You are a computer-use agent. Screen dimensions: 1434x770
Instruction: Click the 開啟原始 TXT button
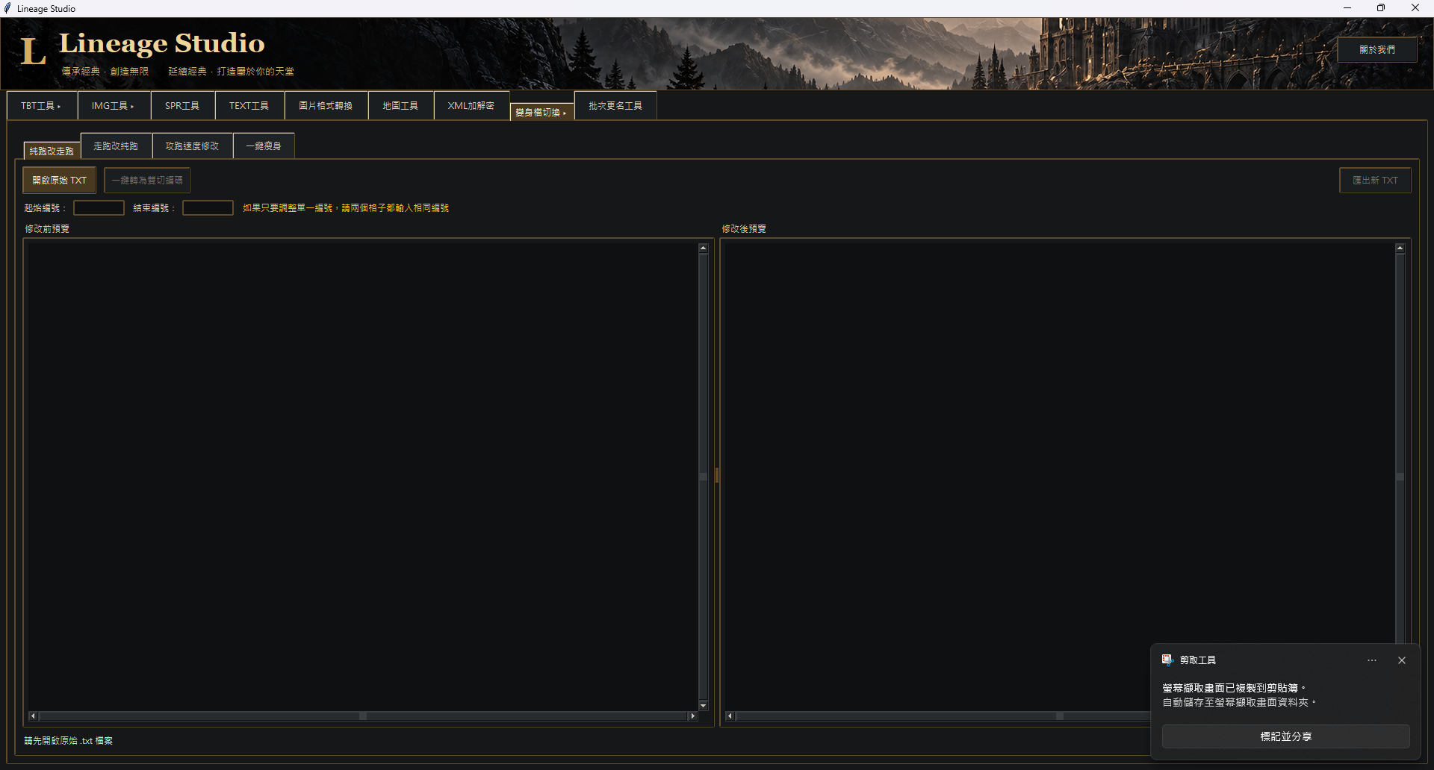(x=60, y=180)
